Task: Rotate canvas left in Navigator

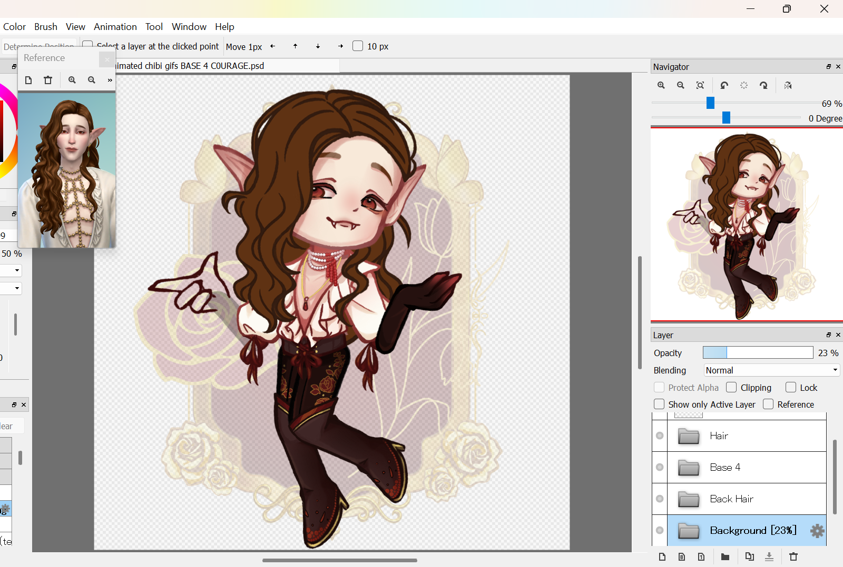Action: click(724, 85)
